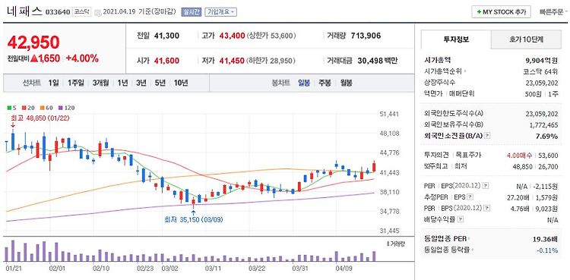Select the 1주일 line chart range
This screenshot has height=280, width=570.
tap(75, 83)
